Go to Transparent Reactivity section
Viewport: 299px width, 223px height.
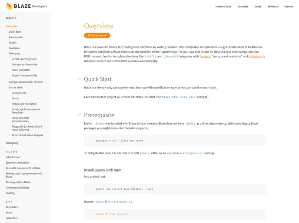coord(24,64)
